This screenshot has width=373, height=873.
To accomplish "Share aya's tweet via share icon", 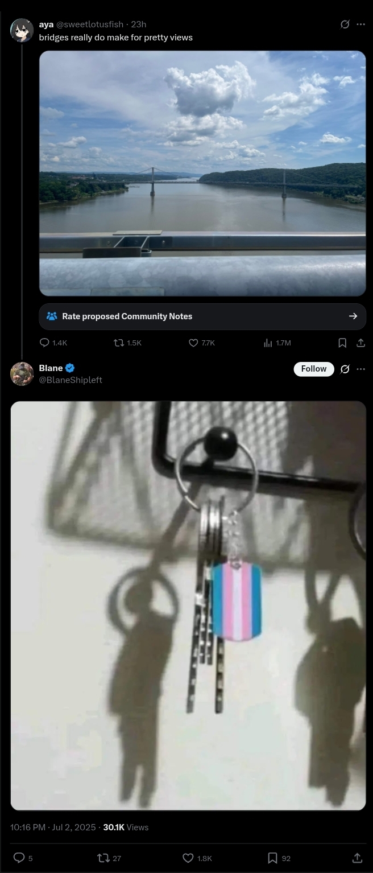I will pyautogui.click(x=360, y=343).
